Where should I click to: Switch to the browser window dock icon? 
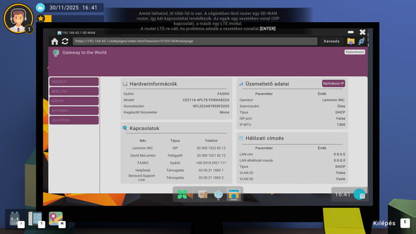pyautogui.click(x=234, y=194)
